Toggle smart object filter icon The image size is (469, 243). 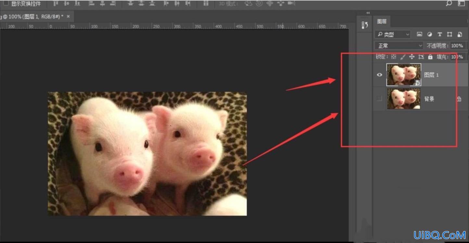click(460, 34)
